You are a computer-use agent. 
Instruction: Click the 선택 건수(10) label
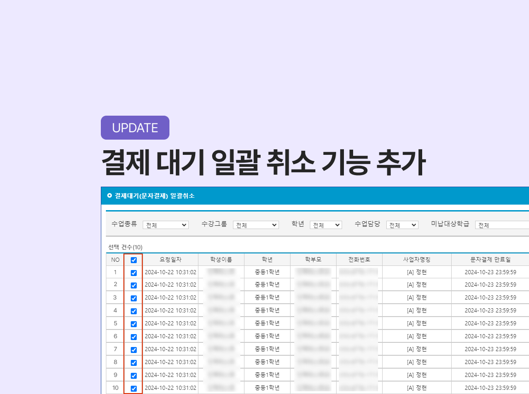pos(125,247)
